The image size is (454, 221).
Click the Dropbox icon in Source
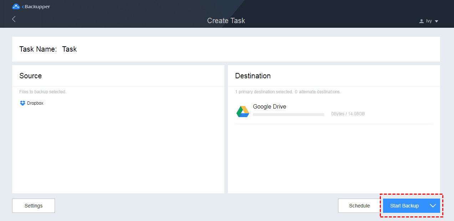[23, 103]
